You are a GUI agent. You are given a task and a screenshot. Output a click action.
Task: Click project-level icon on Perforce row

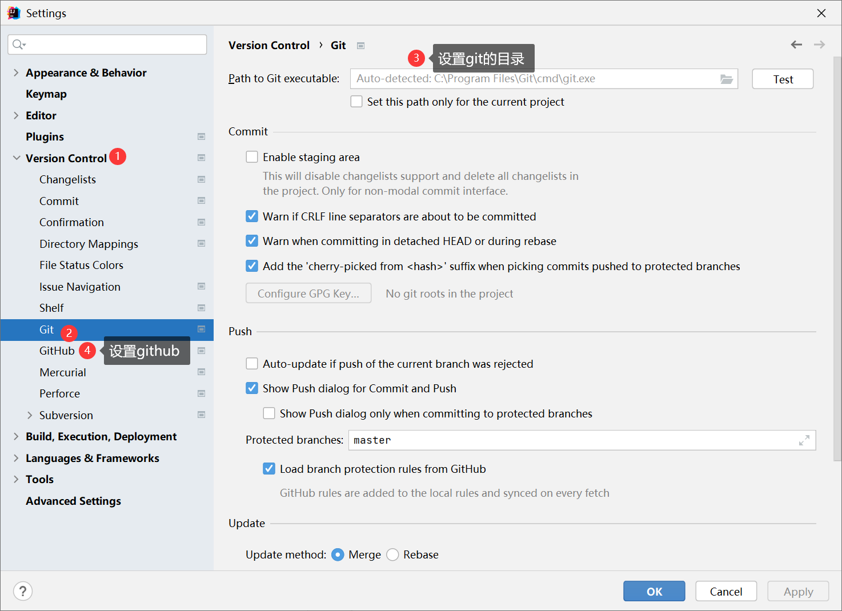coord(201,393)
